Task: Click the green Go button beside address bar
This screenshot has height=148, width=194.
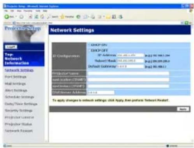Action: point(187,23)
